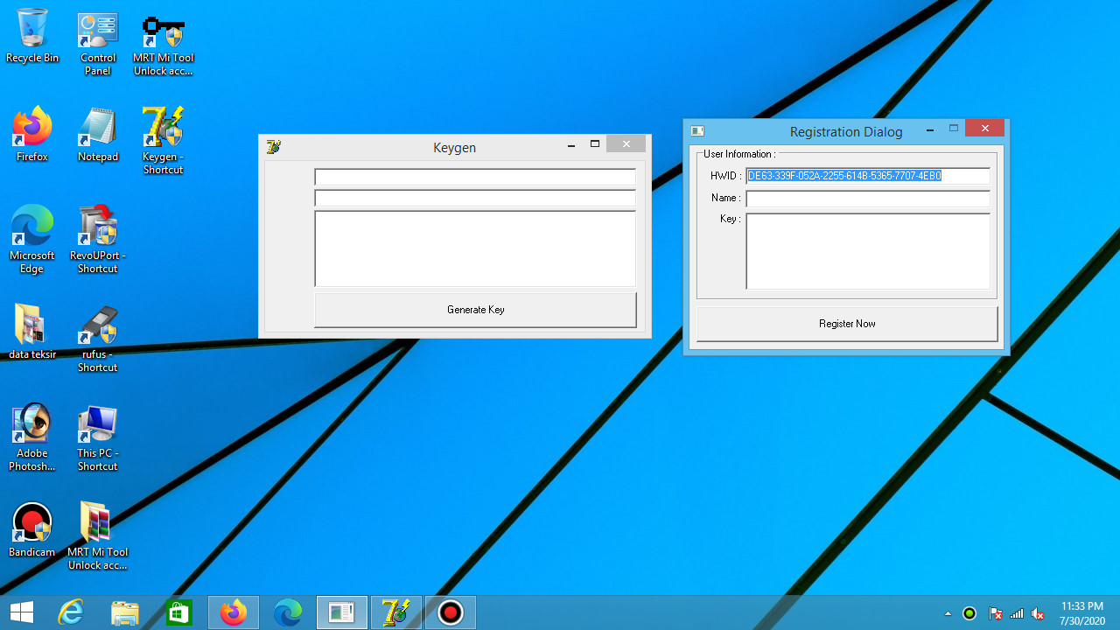Click the Generate Key button
The width and height of the screenshot is (1120, 630).
click(475, 310)
